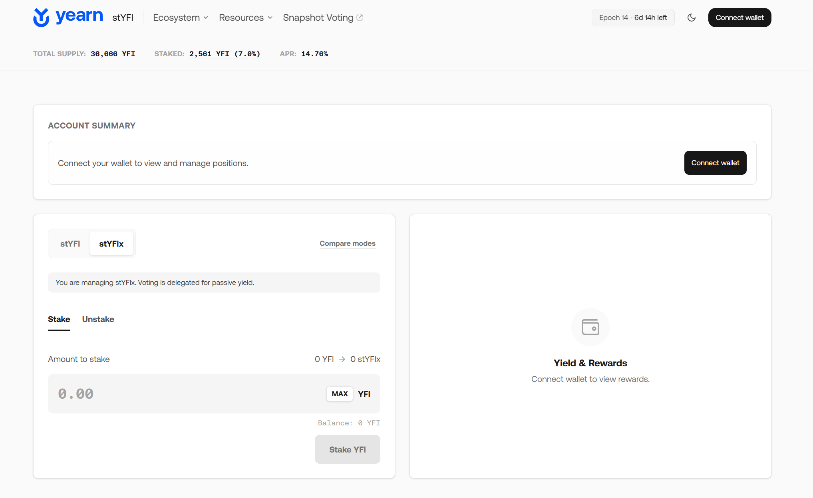Click the Stake YFI button

pyautogui.click(x=348, y=449)
